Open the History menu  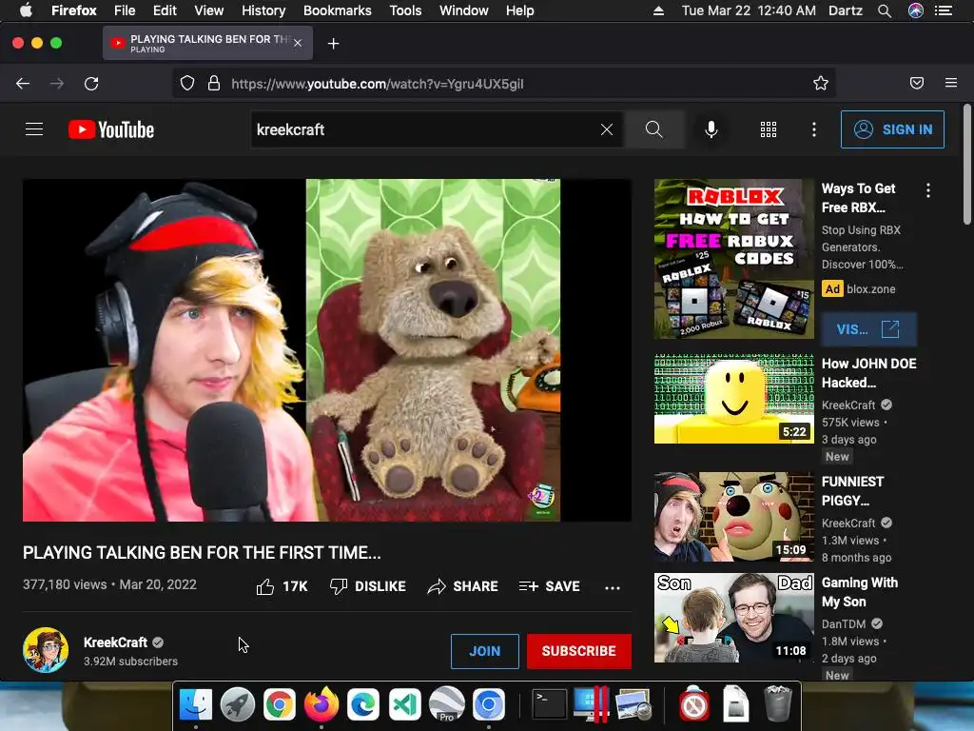[263, 10]
